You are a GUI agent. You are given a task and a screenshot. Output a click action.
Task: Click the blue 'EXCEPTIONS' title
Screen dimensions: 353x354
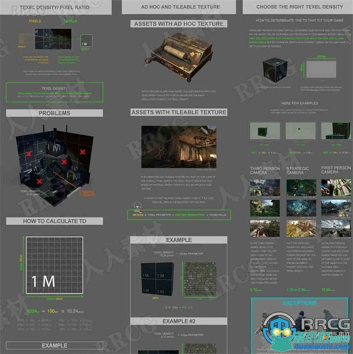click(300, 303)
